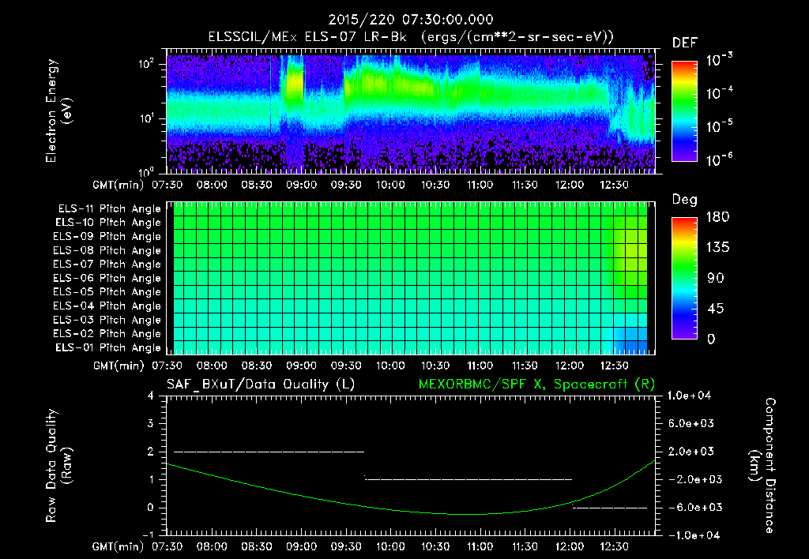Click the data quality line segment at level 1
This screenshot has height=559, width=809.
coord(468,479)
